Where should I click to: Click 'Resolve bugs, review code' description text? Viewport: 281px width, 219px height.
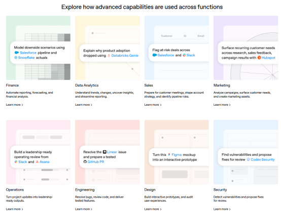click(99, 199)
